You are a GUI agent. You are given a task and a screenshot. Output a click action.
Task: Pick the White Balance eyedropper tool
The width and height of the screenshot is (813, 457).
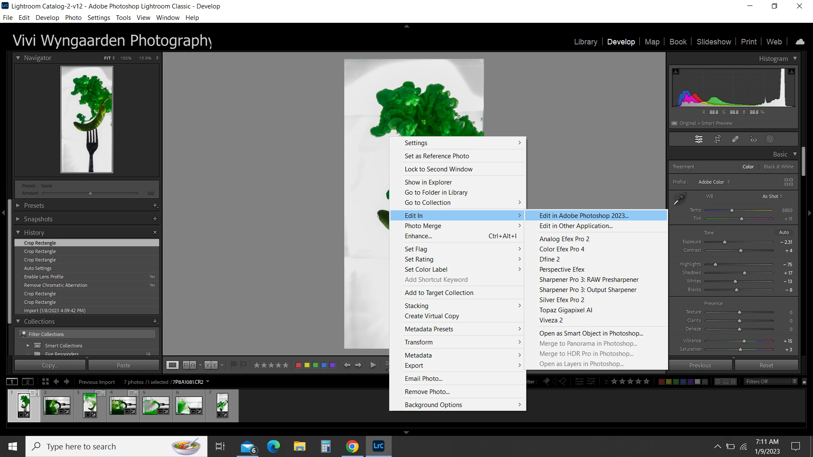679,198
